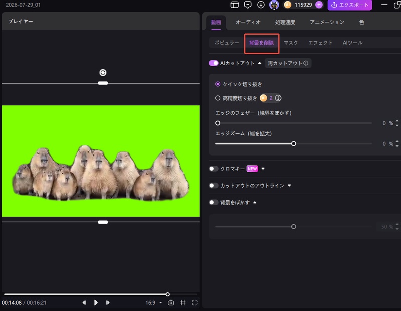Open the cat avatar profile icon
401x311 pixels.
click(x=274, y=5)
